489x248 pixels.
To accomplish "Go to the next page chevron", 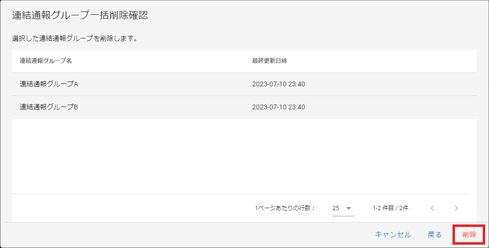I will [x=456, y=208].
